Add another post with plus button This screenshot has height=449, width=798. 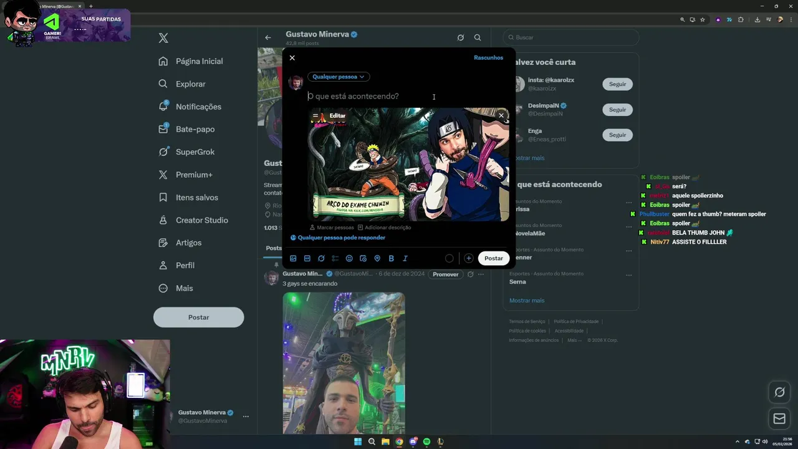coord(468,258)
